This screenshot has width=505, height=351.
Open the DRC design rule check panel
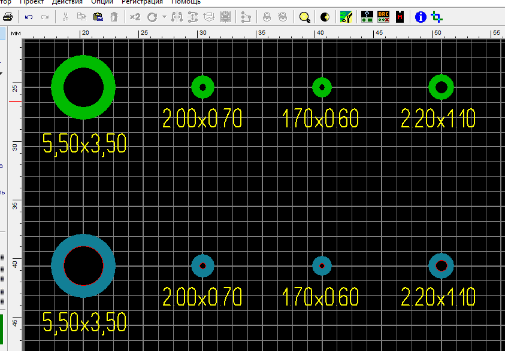pyautogui.click(x=383, y=17)
